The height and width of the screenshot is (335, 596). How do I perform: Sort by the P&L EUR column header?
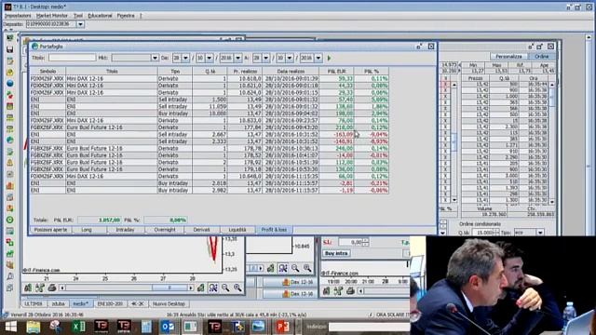pyautogui.click(x=336, y=71)
